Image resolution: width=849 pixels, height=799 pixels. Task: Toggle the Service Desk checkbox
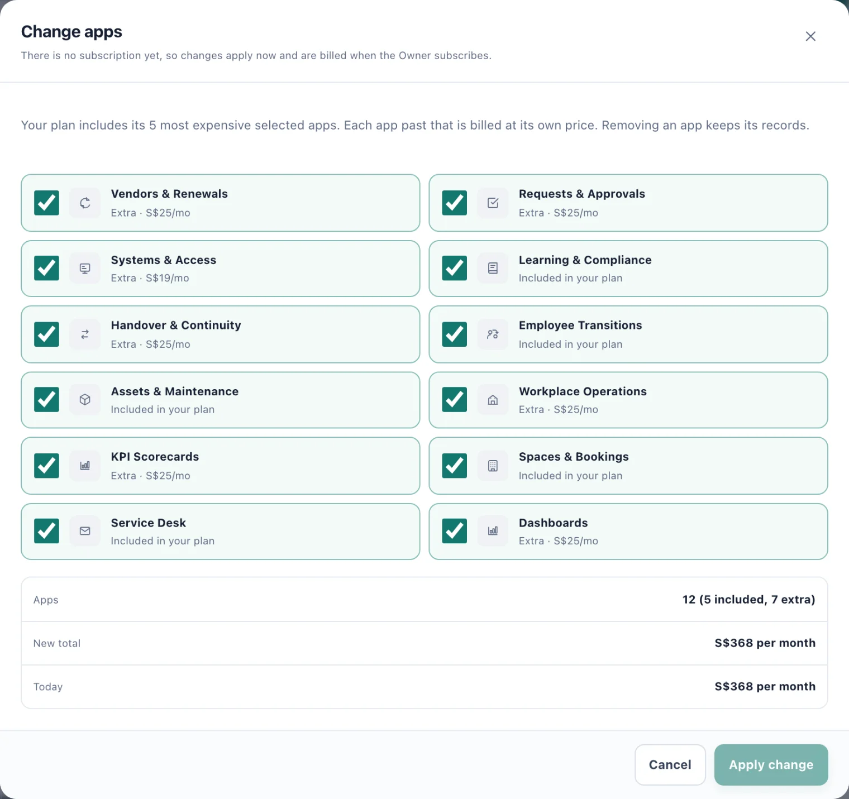47,531
